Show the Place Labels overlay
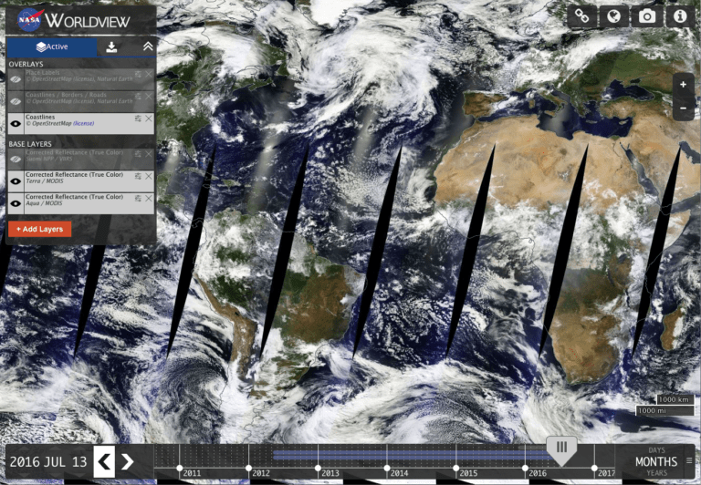The image size is (701, 485). pyautogui.click(x=16, y=79)
